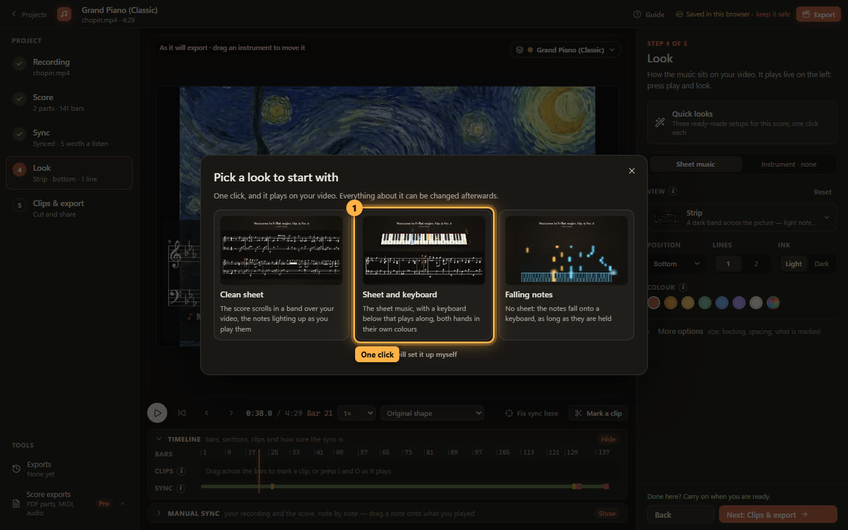Image resolution: width=848 pixels, height=530 pixels.
Task: Click the 'keep it safe' link
Action: coord(773,14)
